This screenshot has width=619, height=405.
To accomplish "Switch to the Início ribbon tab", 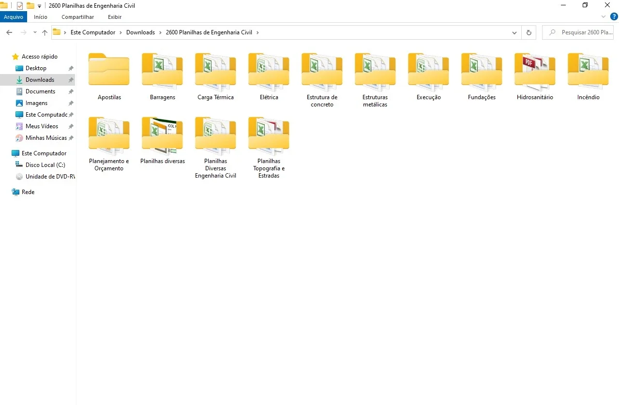I will [41, 17].
